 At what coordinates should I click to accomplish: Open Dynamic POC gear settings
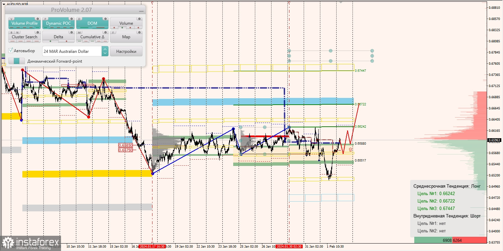tap(72, 19)
